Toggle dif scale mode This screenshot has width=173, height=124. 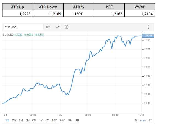[150, 120]
